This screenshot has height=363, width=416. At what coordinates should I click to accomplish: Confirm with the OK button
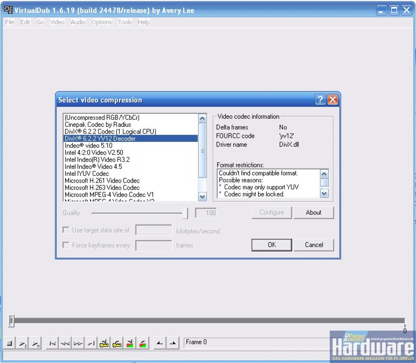click(x=272, y=245)
